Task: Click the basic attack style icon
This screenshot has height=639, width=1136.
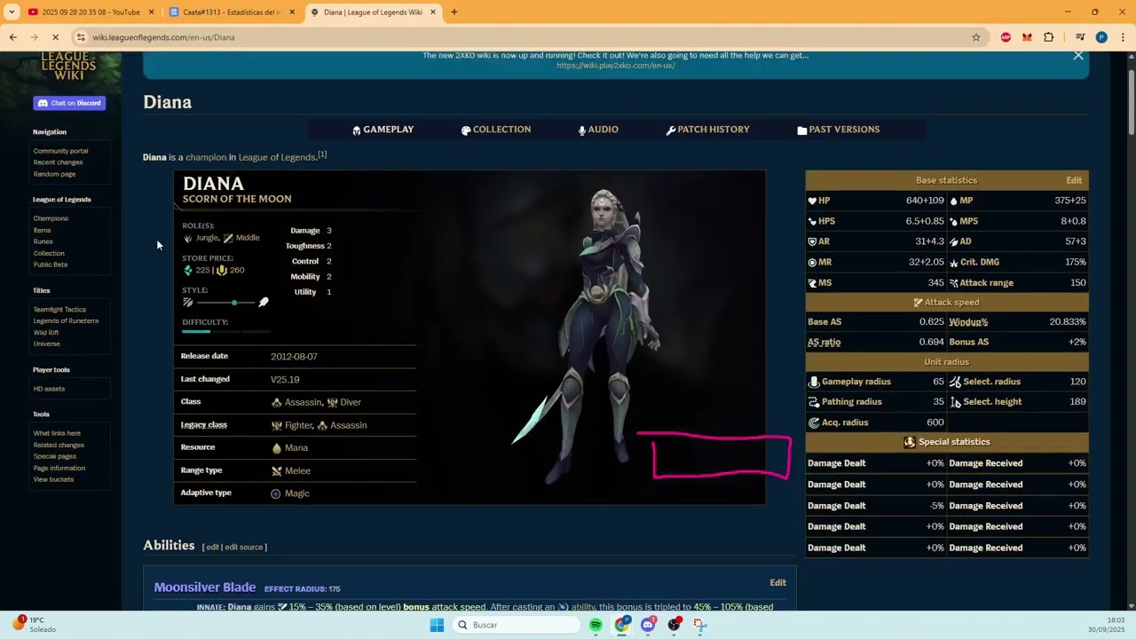Action: (x=187, y=303)
